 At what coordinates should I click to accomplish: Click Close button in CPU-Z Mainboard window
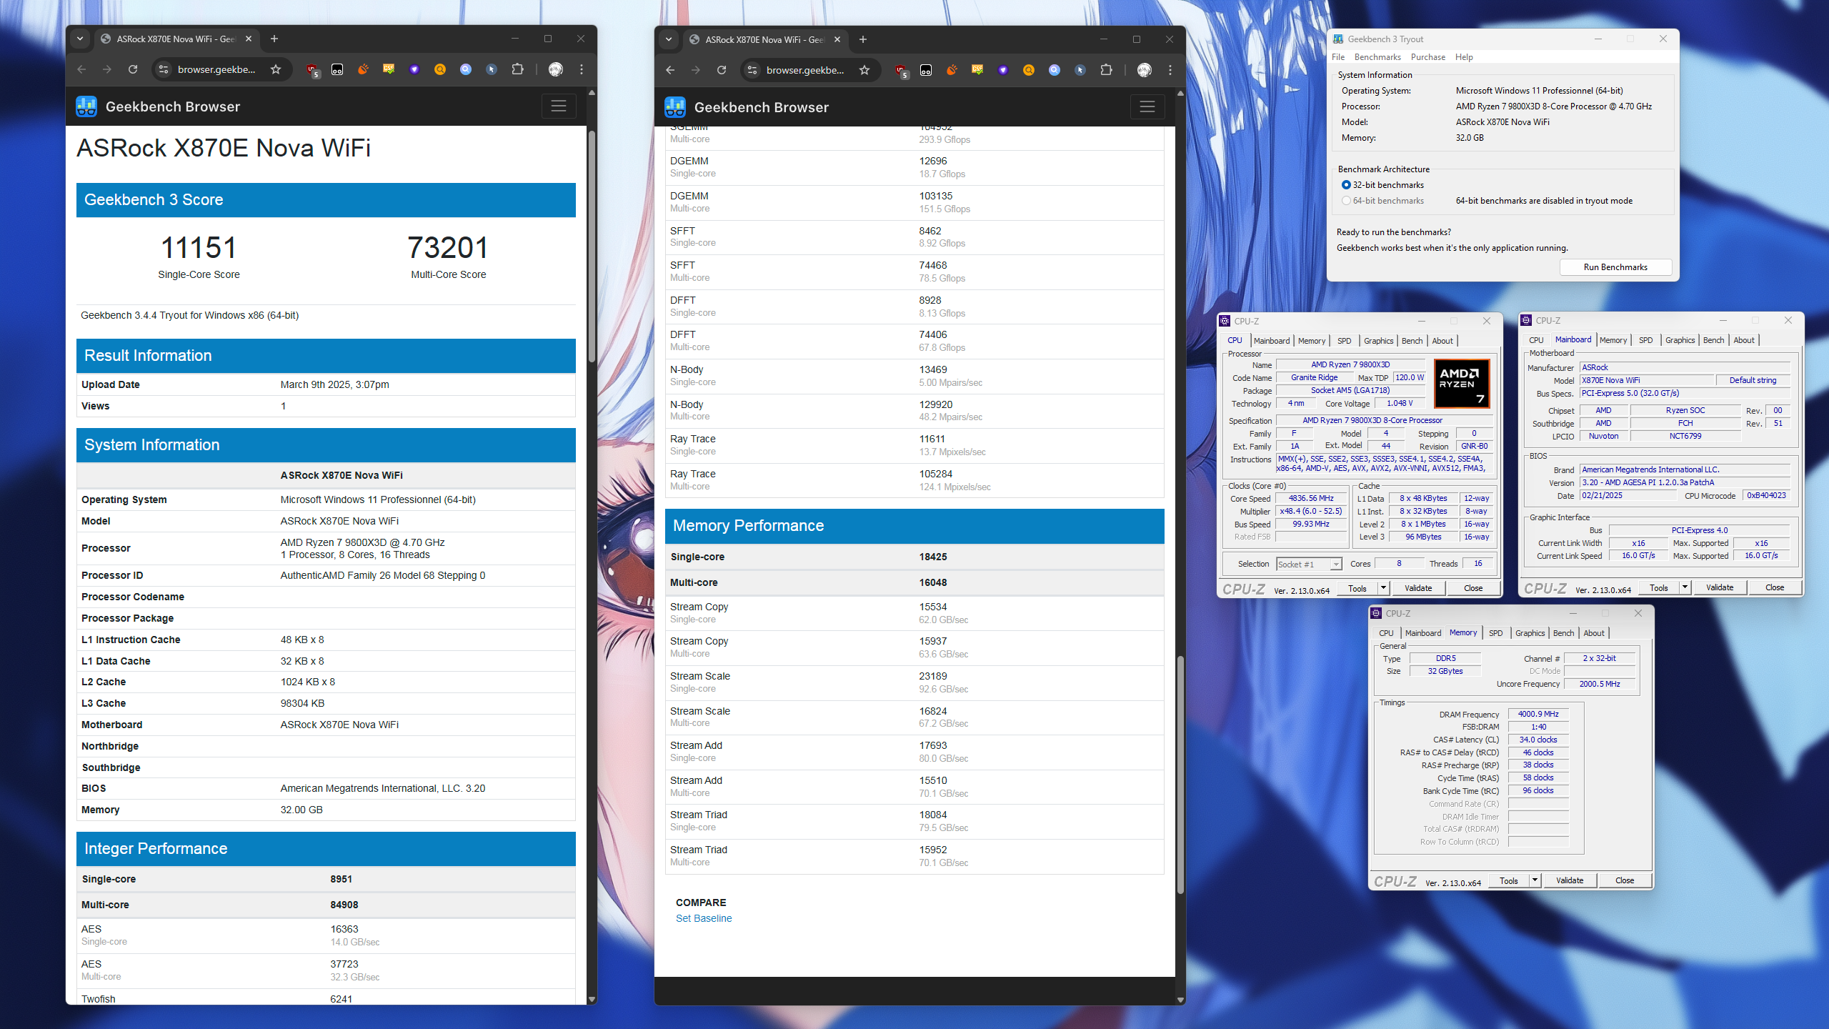click(1774, 587)
